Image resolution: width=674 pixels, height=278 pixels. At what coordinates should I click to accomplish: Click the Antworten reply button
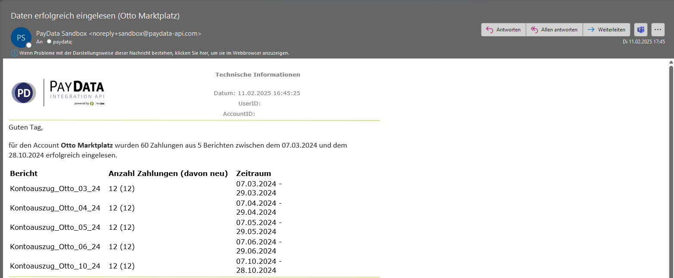click(x=503, y=30)
